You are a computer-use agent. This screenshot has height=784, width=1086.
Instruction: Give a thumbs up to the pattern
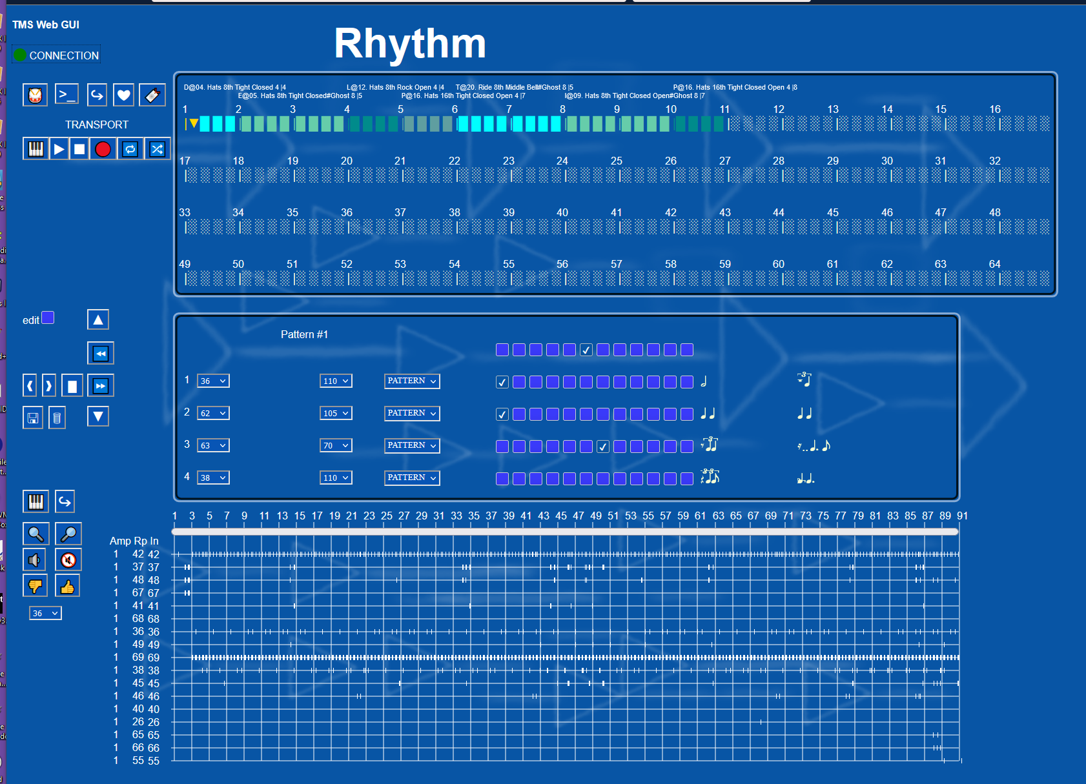[x=67, y=585]
